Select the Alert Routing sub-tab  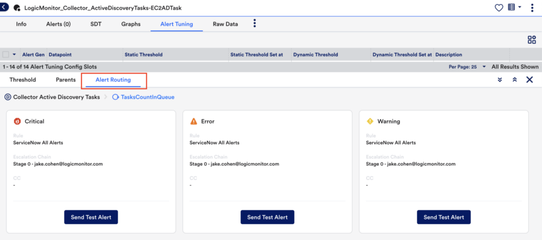click(x=113, y=80)
